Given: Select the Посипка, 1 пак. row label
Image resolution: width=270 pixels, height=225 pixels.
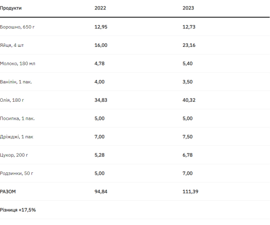Looking at the screenshot, I should coord(18,118).
